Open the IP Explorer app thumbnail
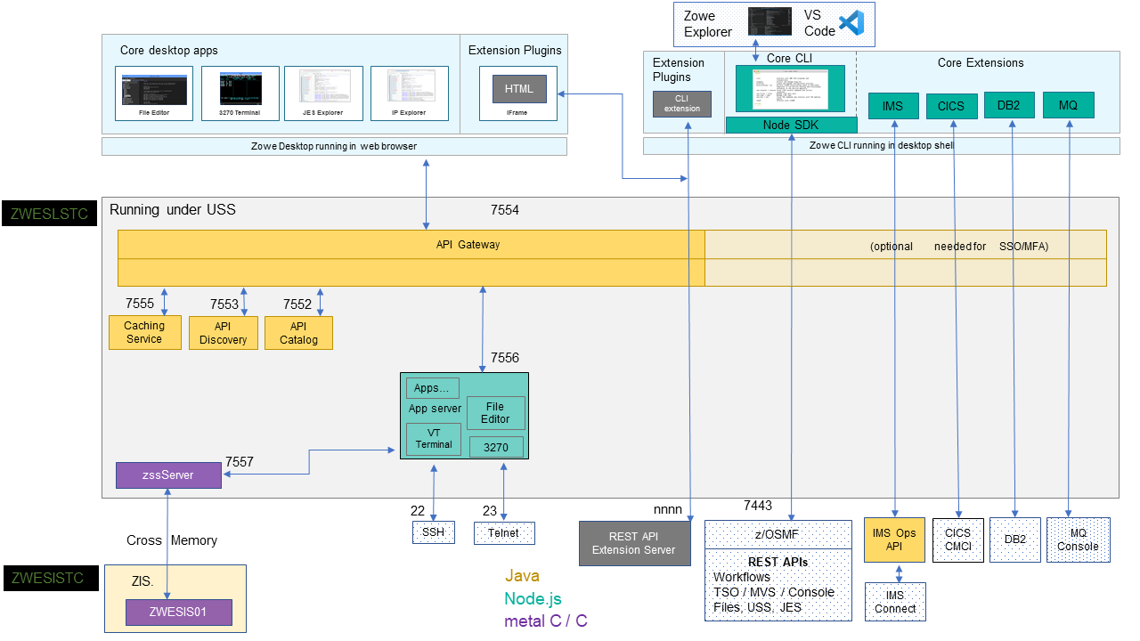Screen dimensions: 1140x641 (410, 93)
